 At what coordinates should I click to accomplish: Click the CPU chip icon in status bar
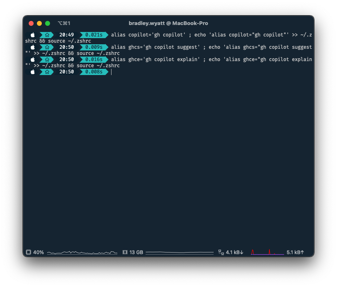(x=28, y=252)
